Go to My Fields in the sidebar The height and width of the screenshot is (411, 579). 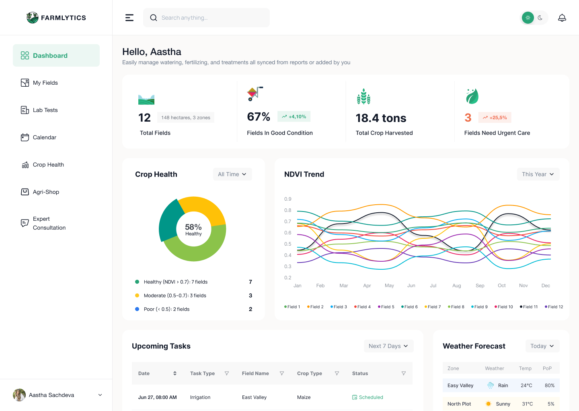(45, 83)
